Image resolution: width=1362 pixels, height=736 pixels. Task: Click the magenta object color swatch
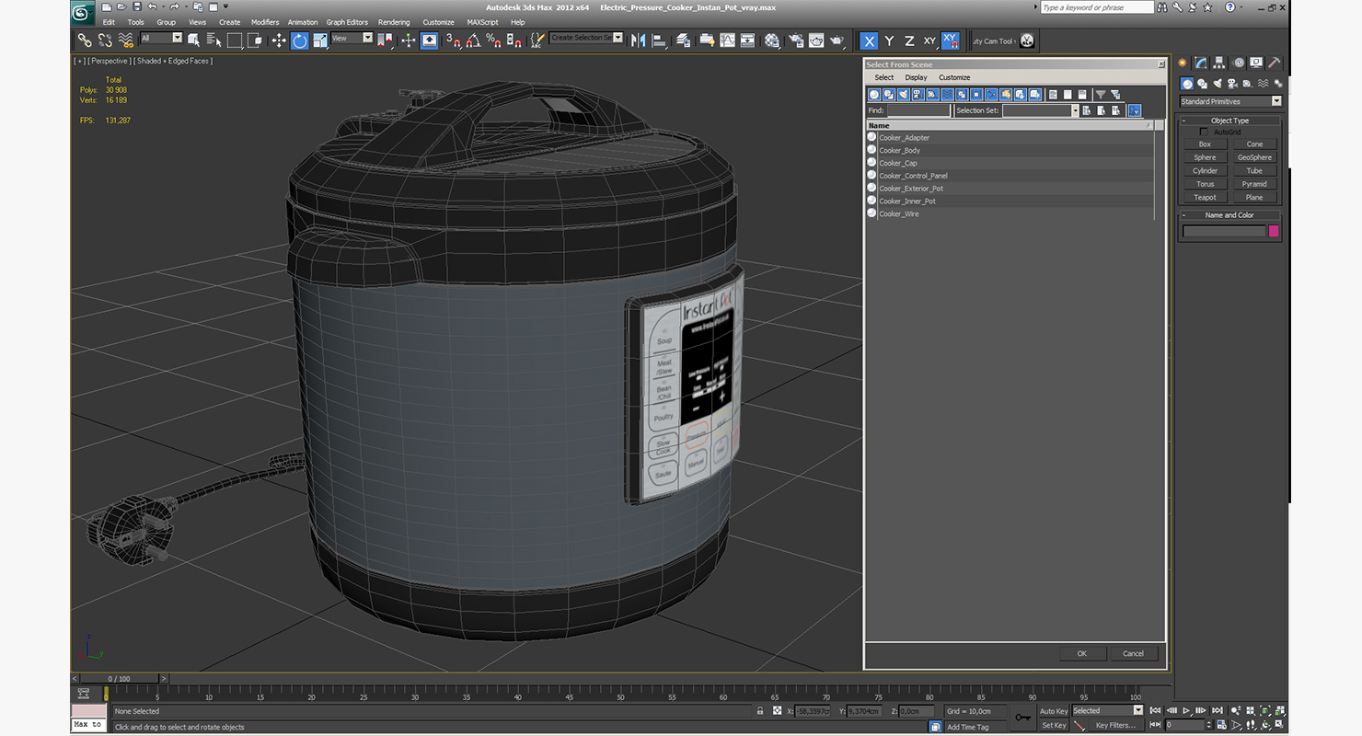point(1274,231)
